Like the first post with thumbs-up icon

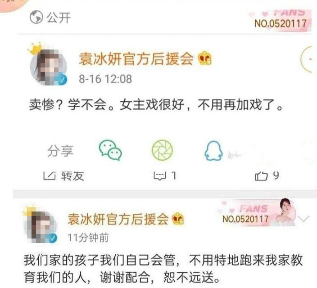pos(261,176)
